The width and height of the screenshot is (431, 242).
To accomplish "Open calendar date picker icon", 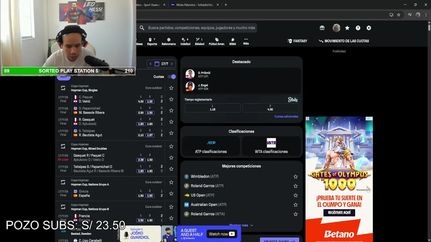I will [157, 64].
